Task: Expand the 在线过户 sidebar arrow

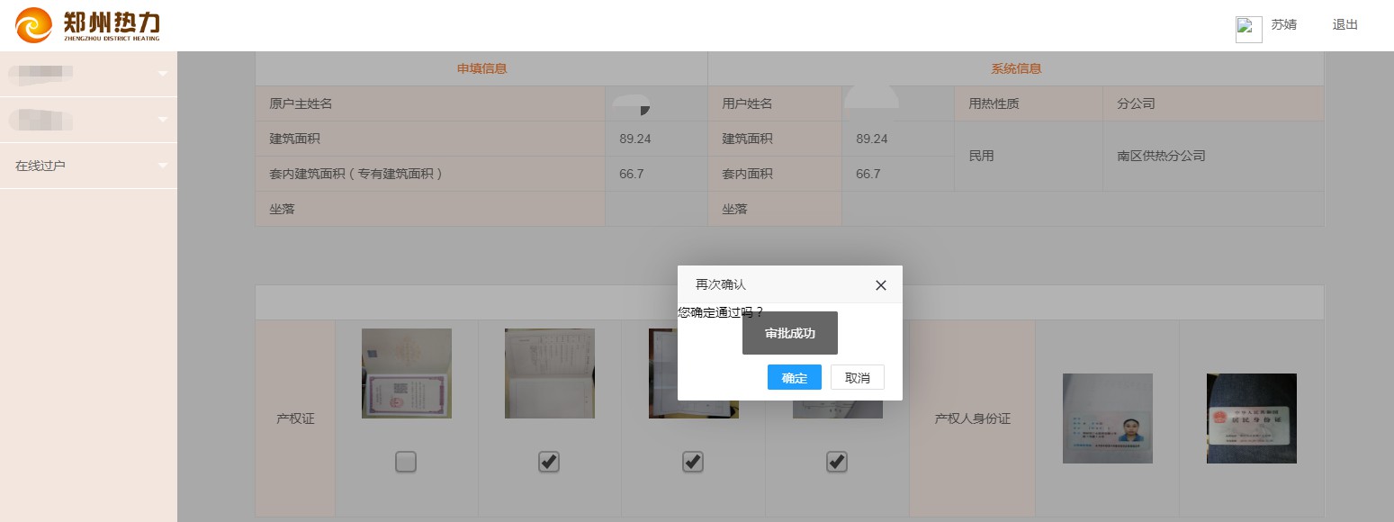Action: click(x=163, y=166)
